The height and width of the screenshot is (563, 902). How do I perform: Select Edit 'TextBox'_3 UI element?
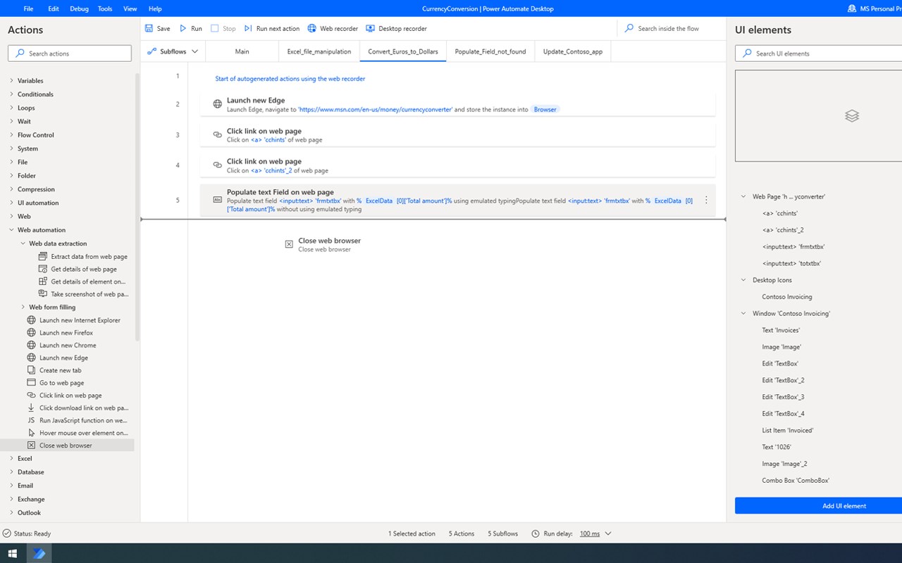783,397
